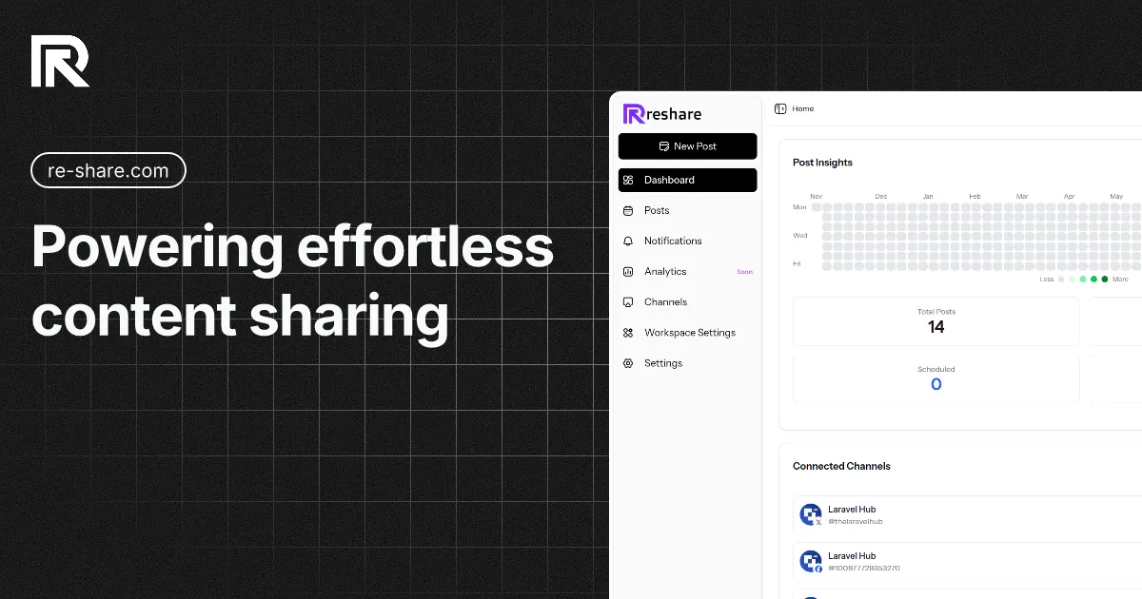Click the Total Posts card showing 14

point(936,321)
